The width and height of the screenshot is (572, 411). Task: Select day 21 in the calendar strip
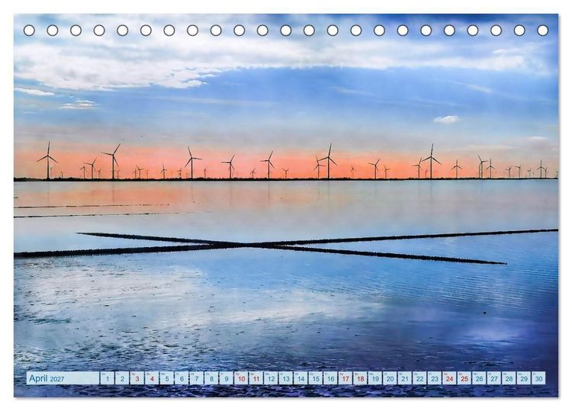[404, 378]
